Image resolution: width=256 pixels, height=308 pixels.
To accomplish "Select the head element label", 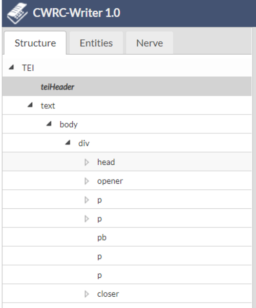I will pyautogui.click(x=106, y=162).
